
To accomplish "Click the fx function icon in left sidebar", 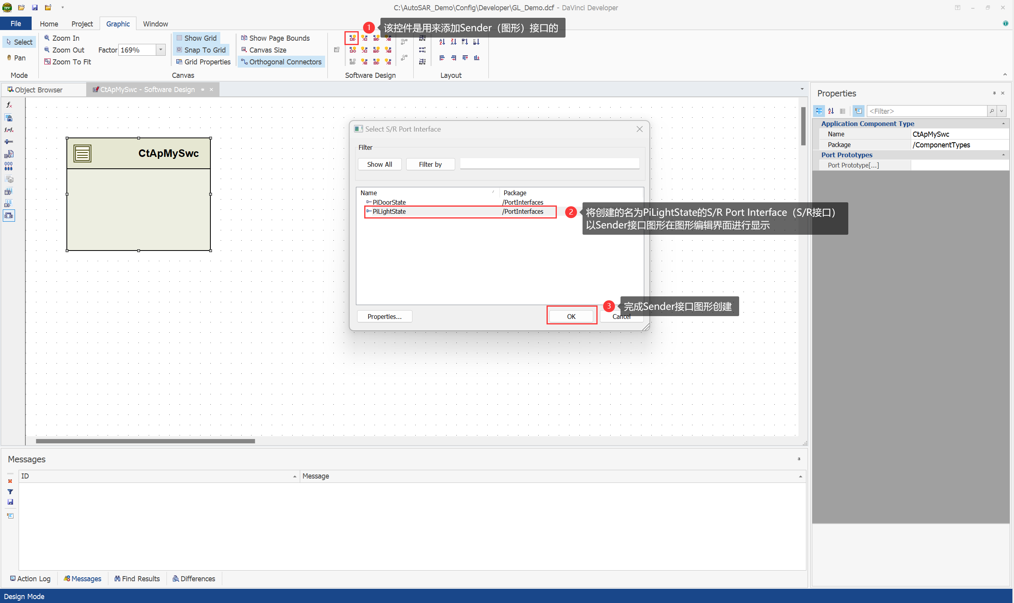I will tap(9, 105).
